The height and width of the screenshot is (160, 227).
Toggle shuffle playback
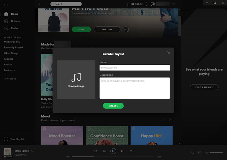96,151
